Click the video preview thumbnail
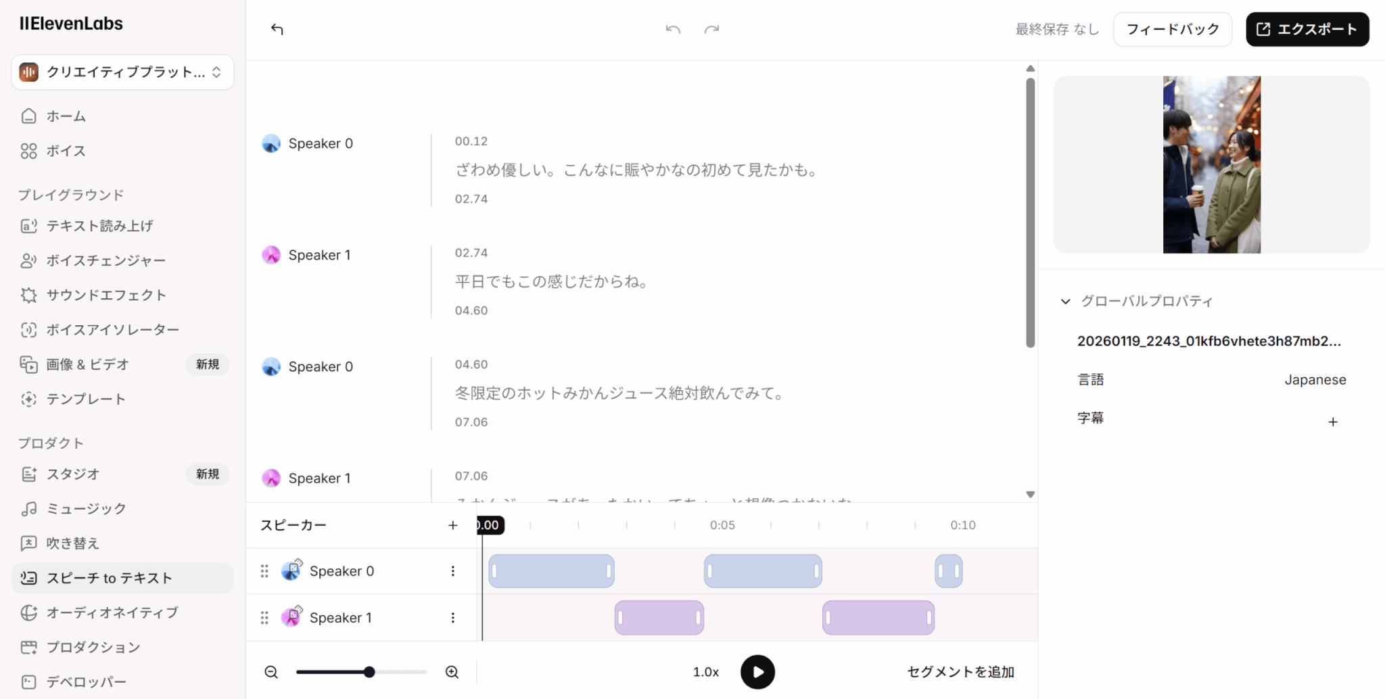 pos(1211,165)
